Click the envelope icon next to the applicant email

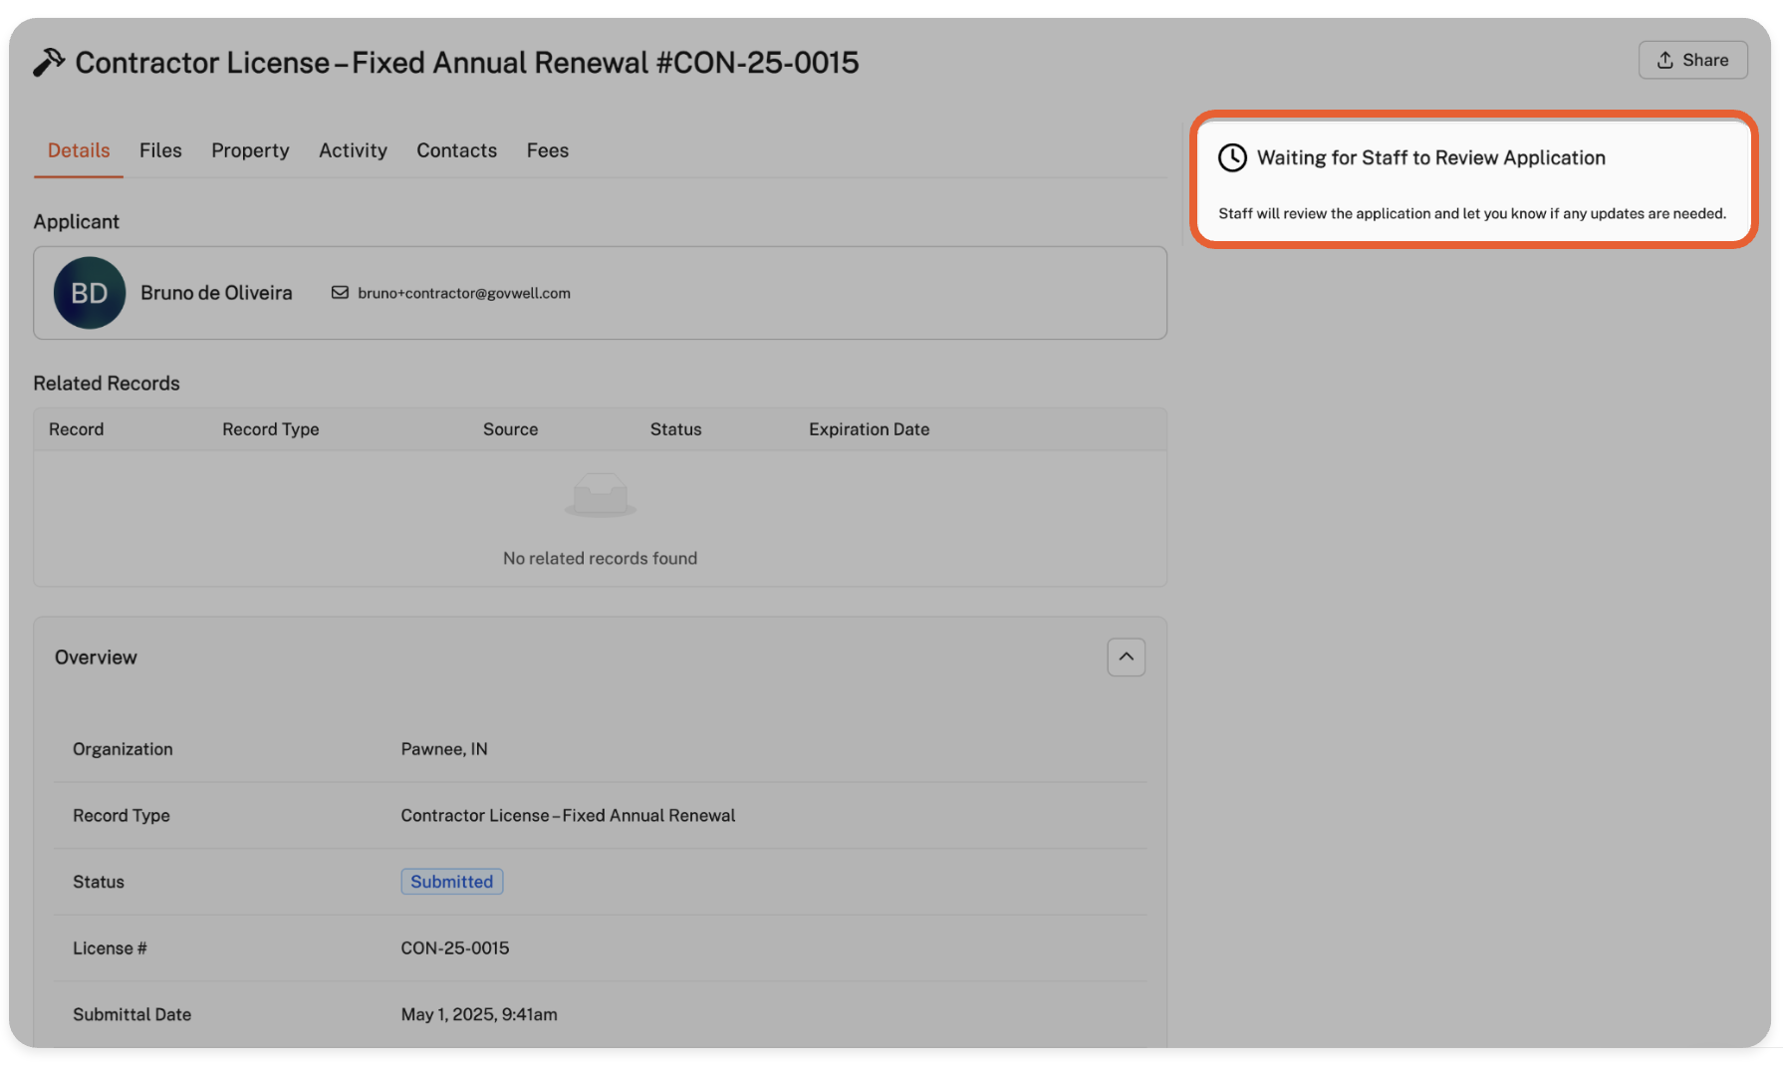point(340,293)
